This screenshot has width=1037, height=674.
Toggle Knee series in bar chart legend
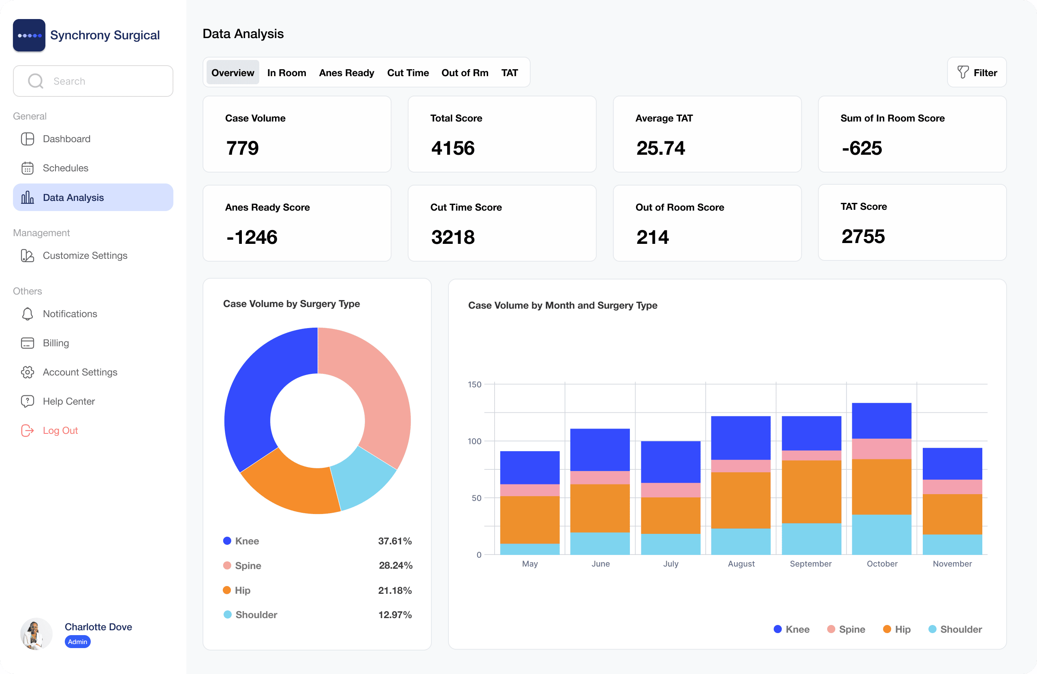point(791,629)
